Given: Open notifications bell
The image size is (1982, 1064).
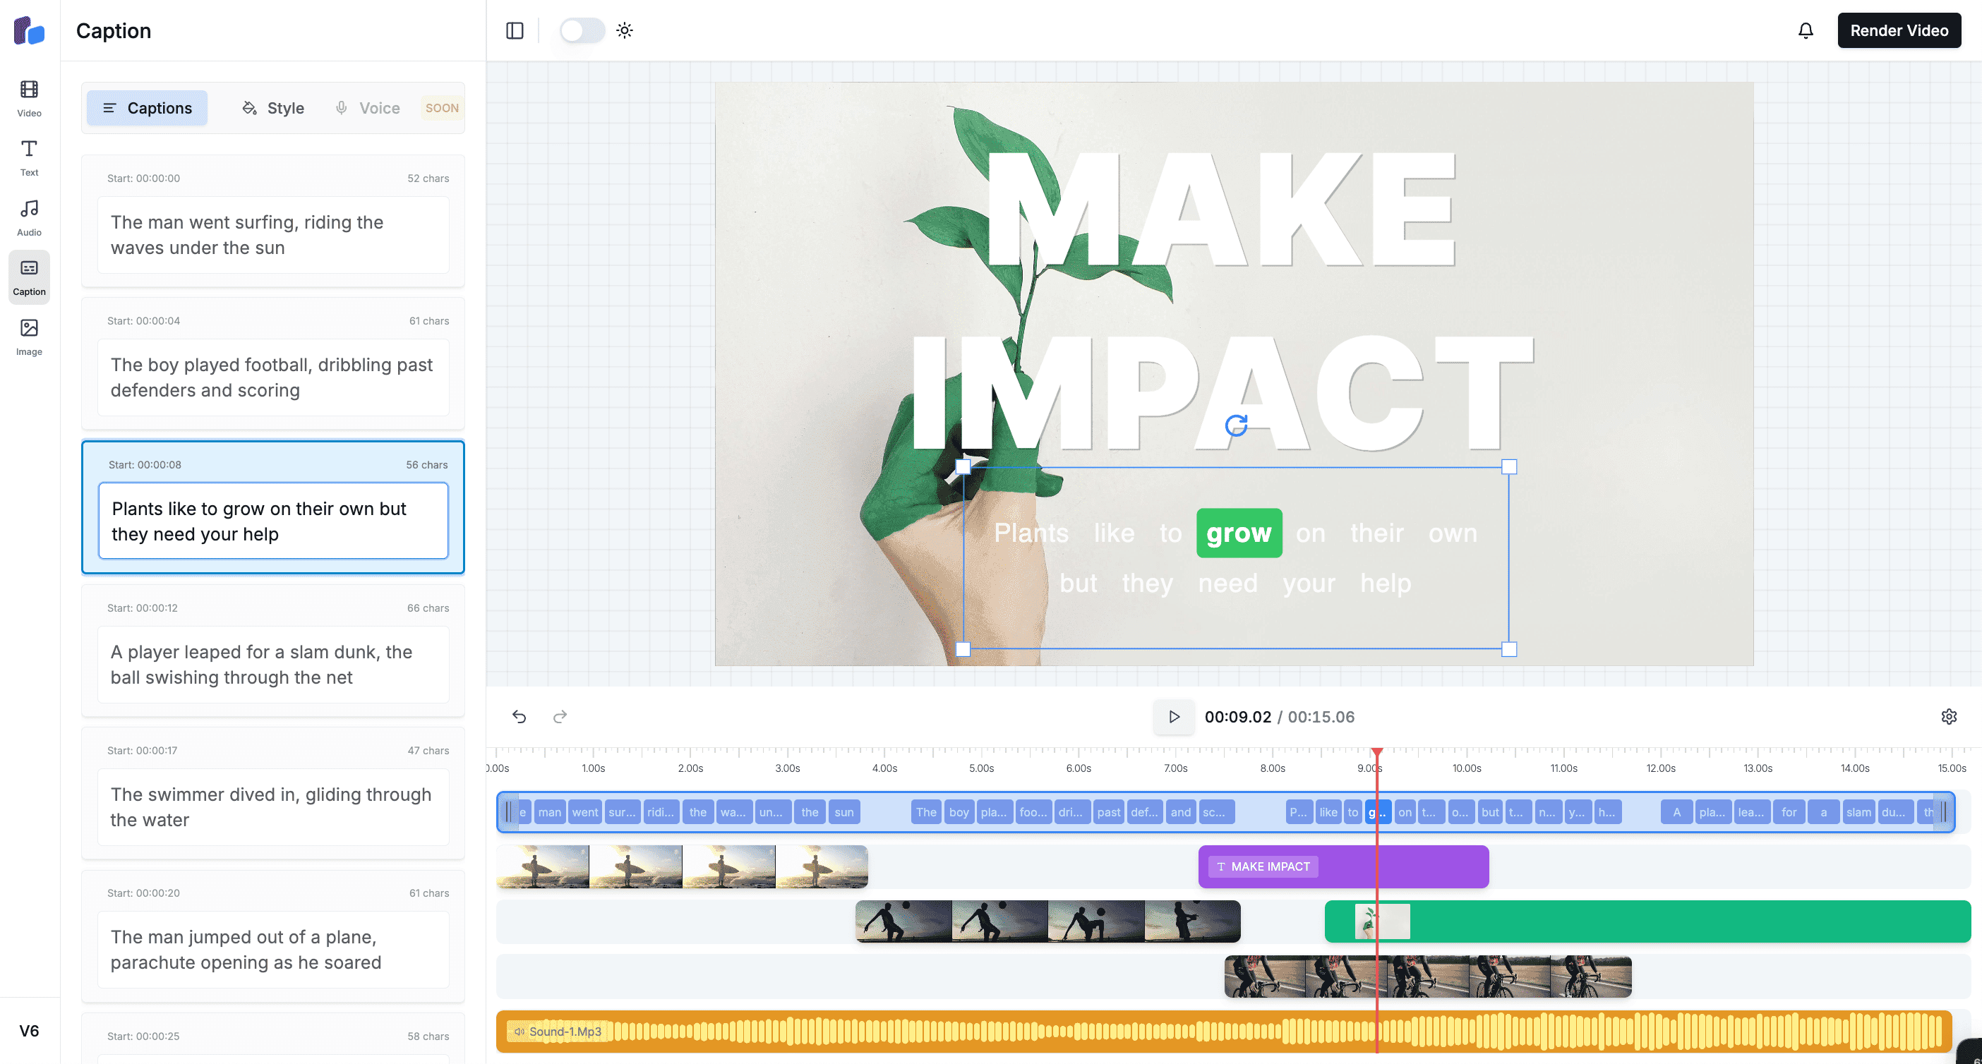Looking at the screenshot, I should [x=1805, y=31].
